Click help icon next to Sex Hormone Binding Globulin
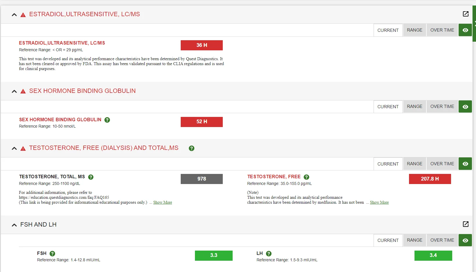This screenshot has width=476, height=272. coord(107,120)
